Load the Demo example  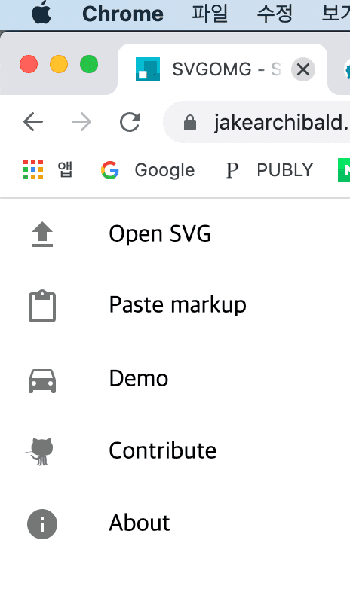(x=139, y=378)
